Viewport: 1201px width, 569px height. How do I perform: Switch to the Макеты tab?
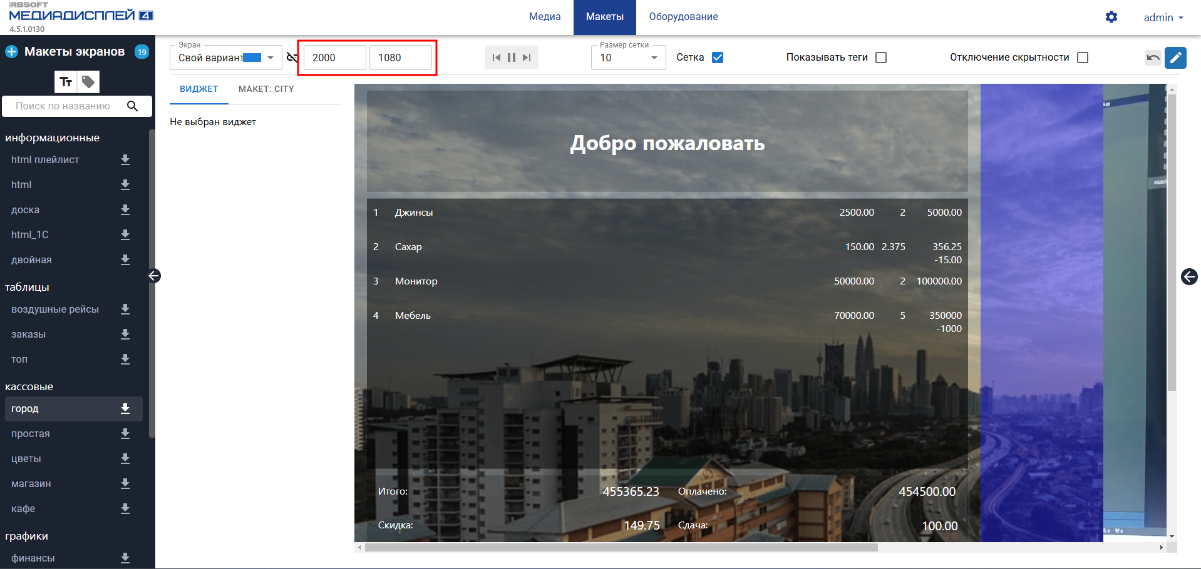pyautogui.click(x=605, y=17)
